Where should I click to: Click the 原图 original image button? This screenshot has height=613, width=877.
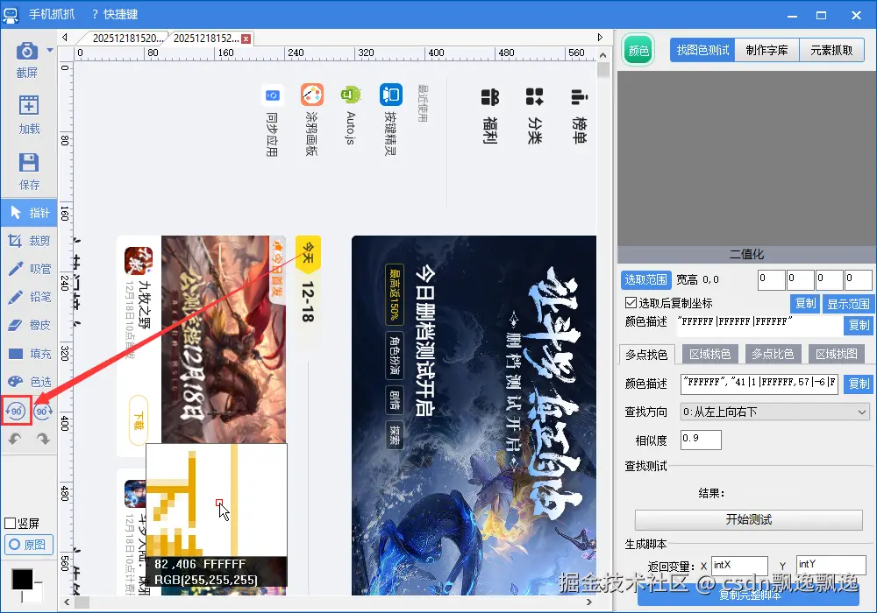point(29,545)
